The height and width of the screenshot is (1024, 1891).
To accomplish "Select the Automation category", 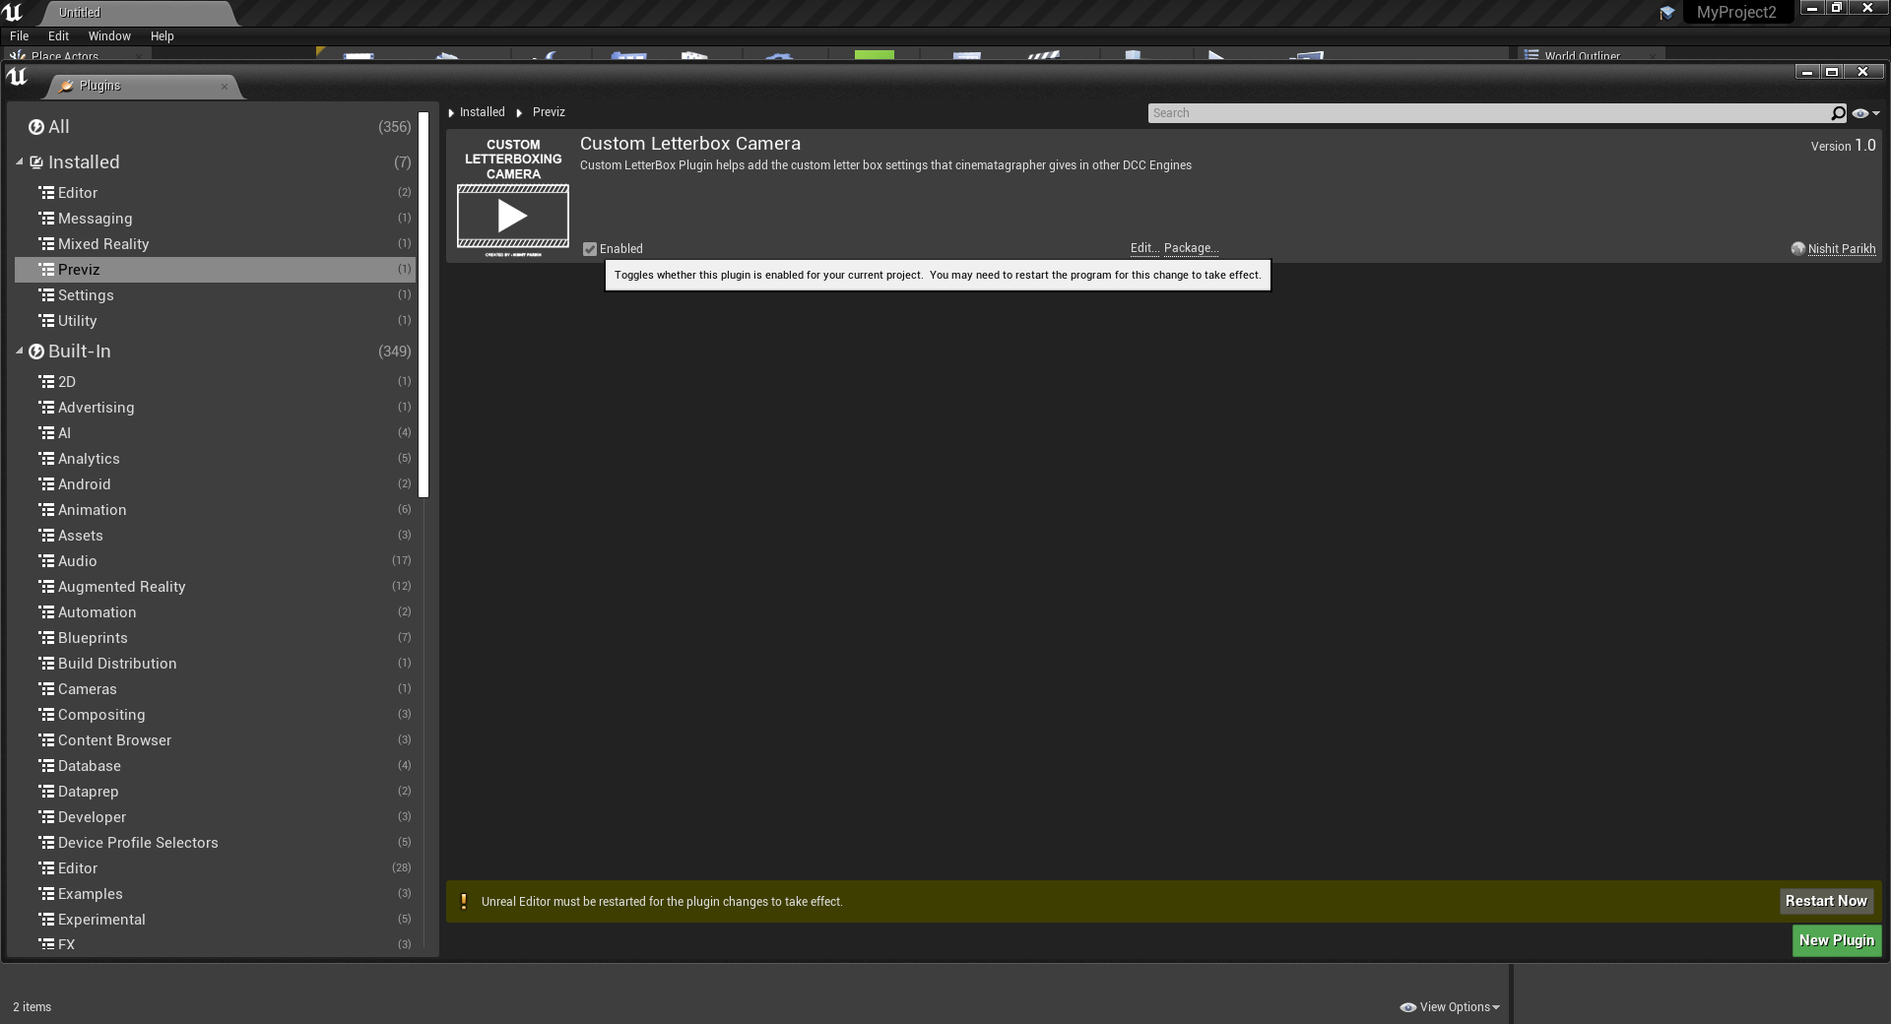I will (215, 612).
